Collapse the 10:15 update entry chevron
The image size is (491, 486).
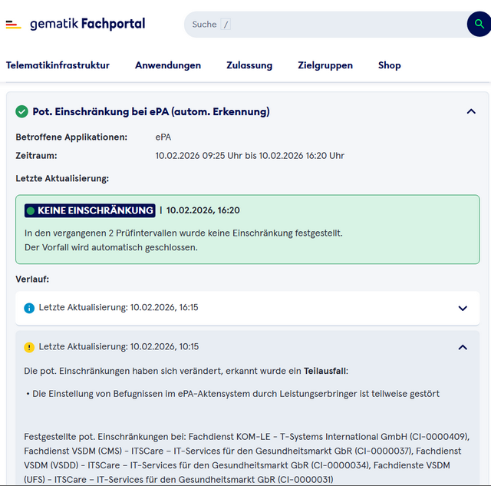[463, 347]
